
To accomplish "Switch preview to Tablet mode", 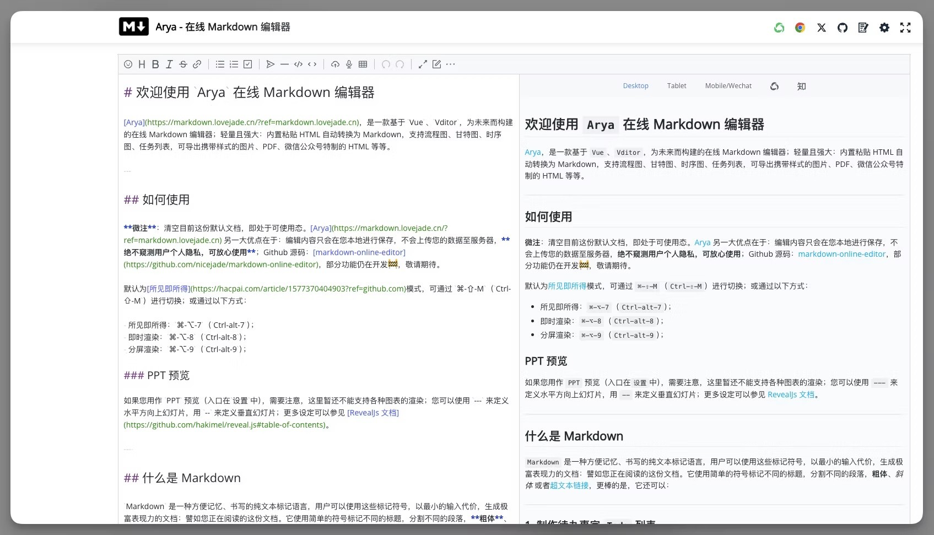I will [677, 86].
